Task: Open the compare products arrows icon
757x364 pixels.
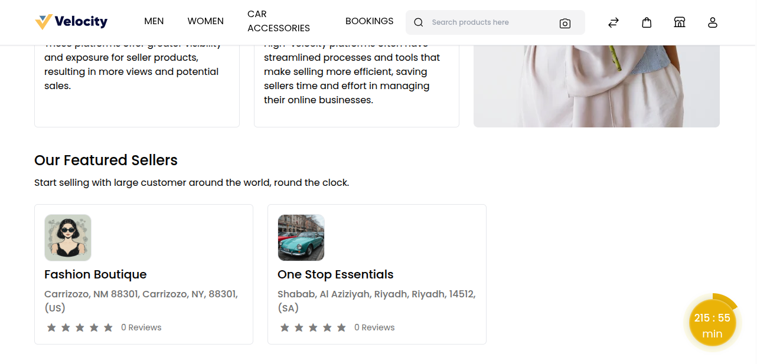Action: tap(614, 22)
